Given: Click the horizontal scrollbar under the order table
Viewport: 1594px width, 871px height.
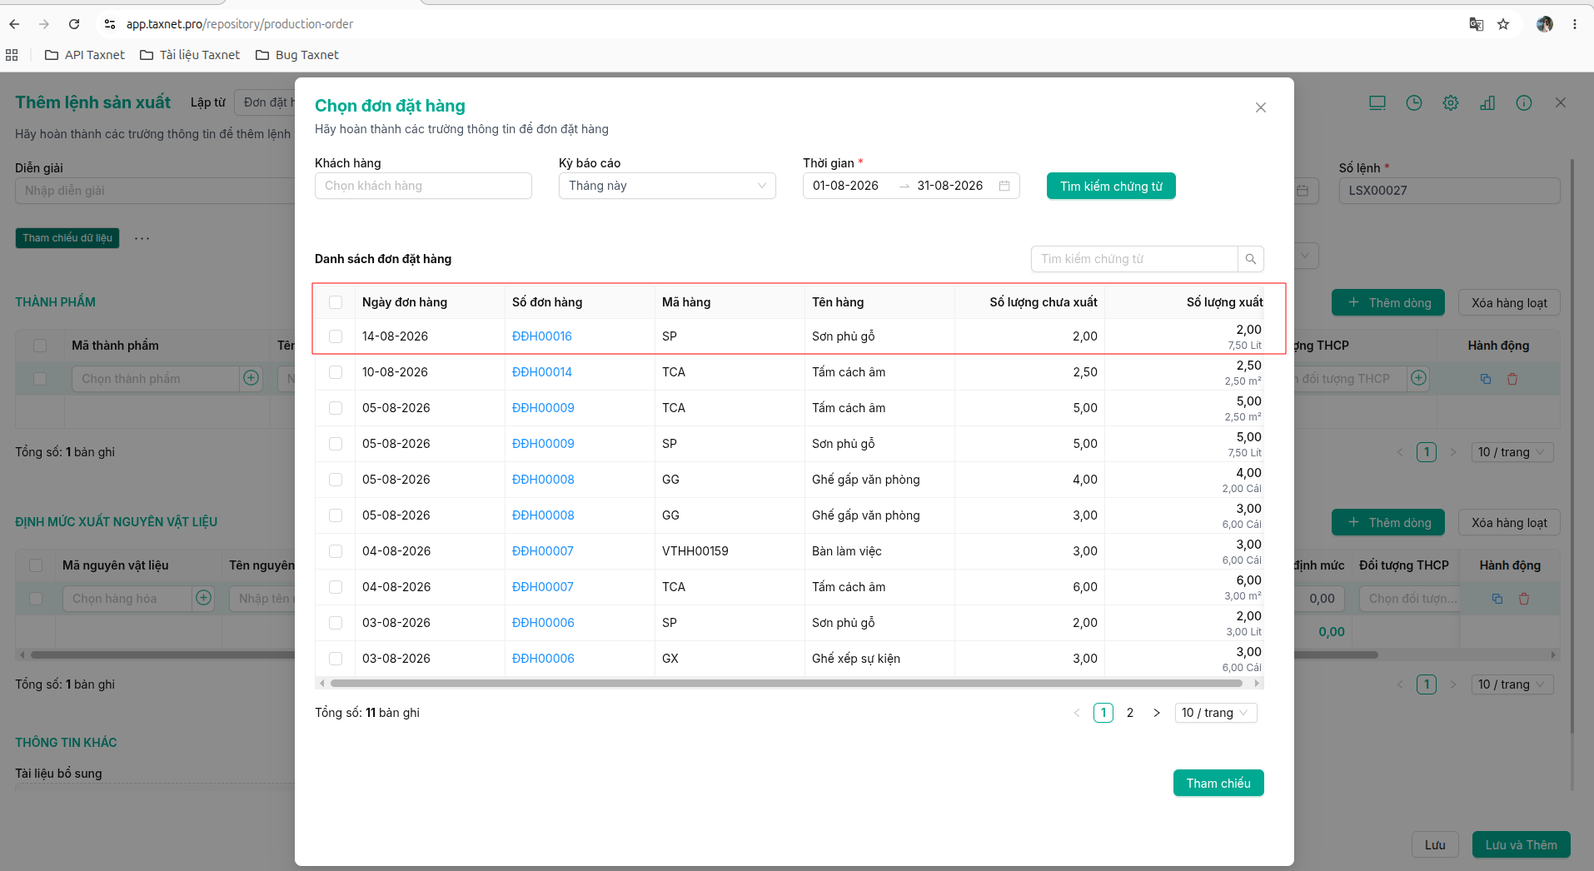Looking at the screenshot, I should (x=786, y=684).
